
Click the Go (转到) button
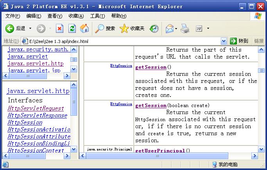coord(239,41)
